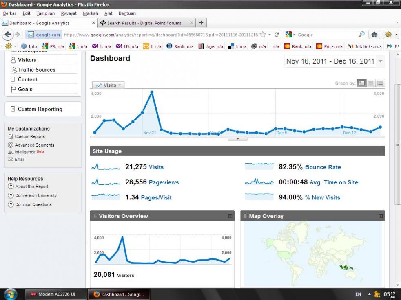The width and height of the screenshot is (401, 300).
Task: Collapse the graph using the handle arrow
Action: tap(237, 139)
